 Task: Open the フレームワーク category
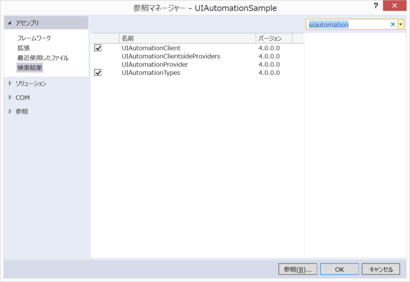34,38
